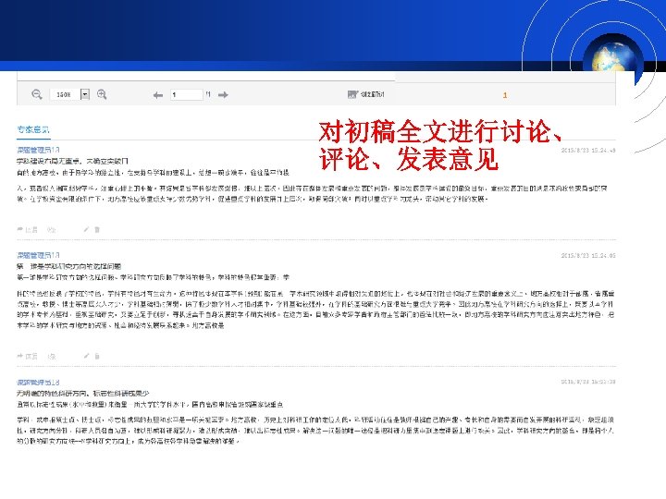
Task: Delete the 研究方向的选择问题 comment with trash icon
Action: 97,356
